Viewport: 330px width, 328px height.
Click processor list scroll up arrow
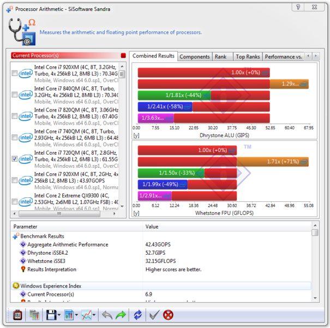tap(122, 67)
